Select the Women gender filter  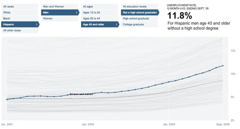60,19
